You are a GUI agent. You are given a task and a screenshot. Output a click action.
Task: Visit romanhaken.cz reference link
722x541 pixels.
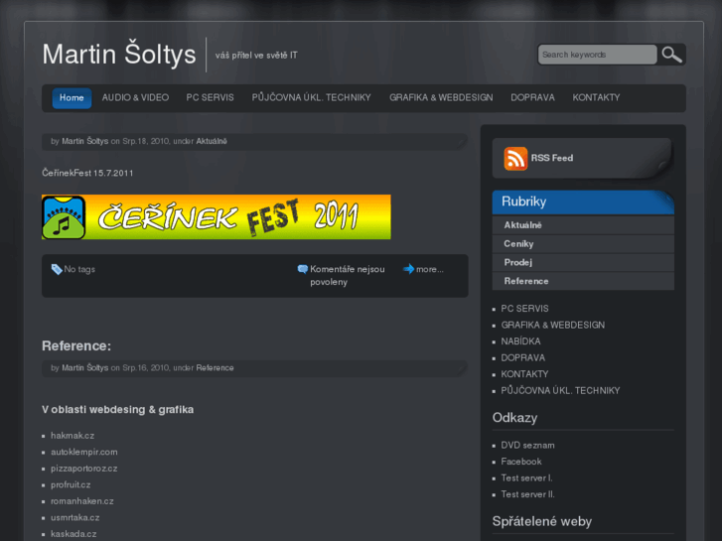point(82,501)
